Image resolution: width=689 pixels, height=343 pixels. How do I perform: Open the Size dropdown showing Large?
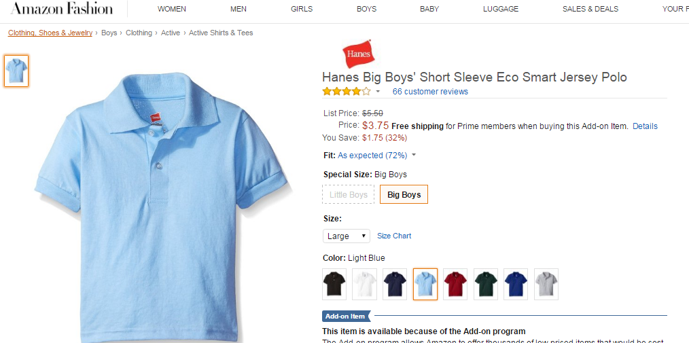(346, 236)
